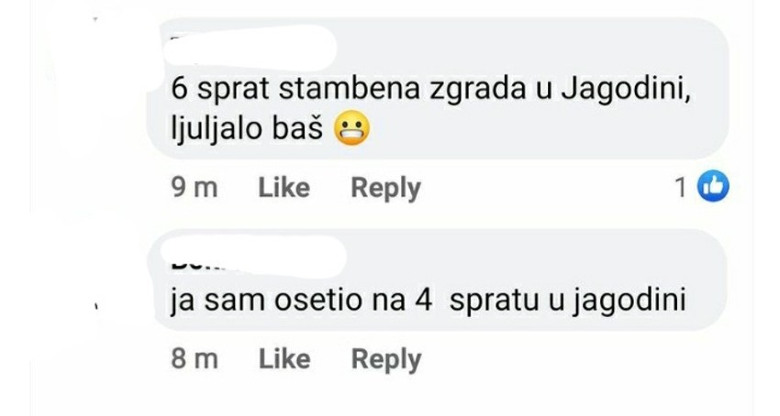Click the word "spratu" in second comment
Screen dimensions: 780x416
(x=495, y=302)
